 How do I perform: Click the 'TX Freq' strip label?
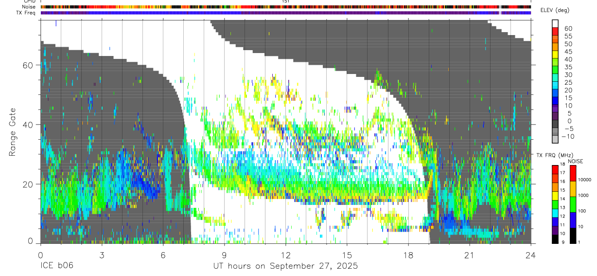click(26, 13)
